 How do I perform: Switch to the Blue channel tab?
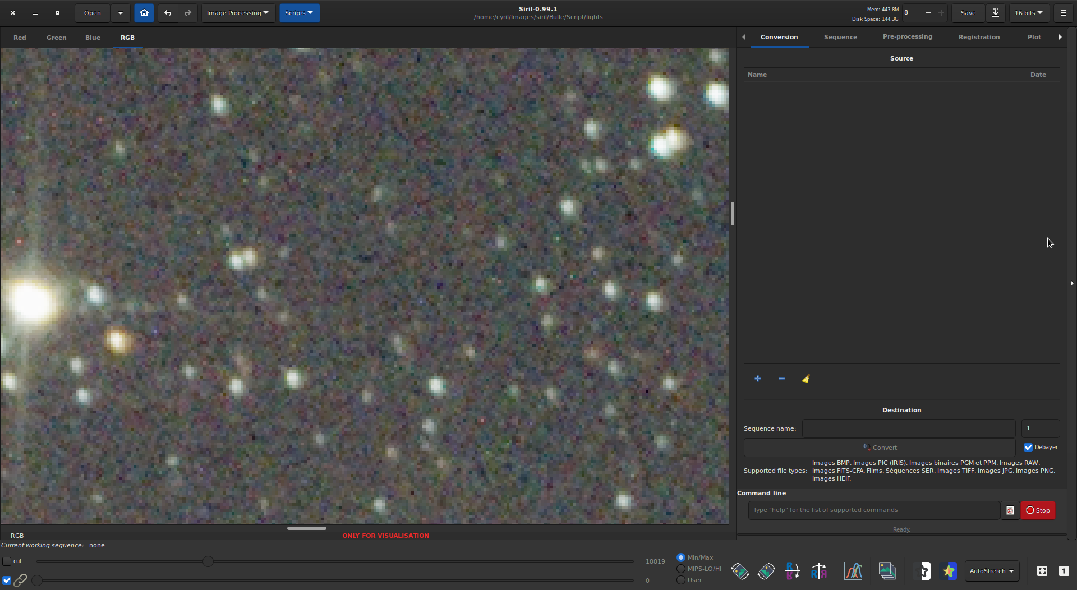[x=93, y=38]
